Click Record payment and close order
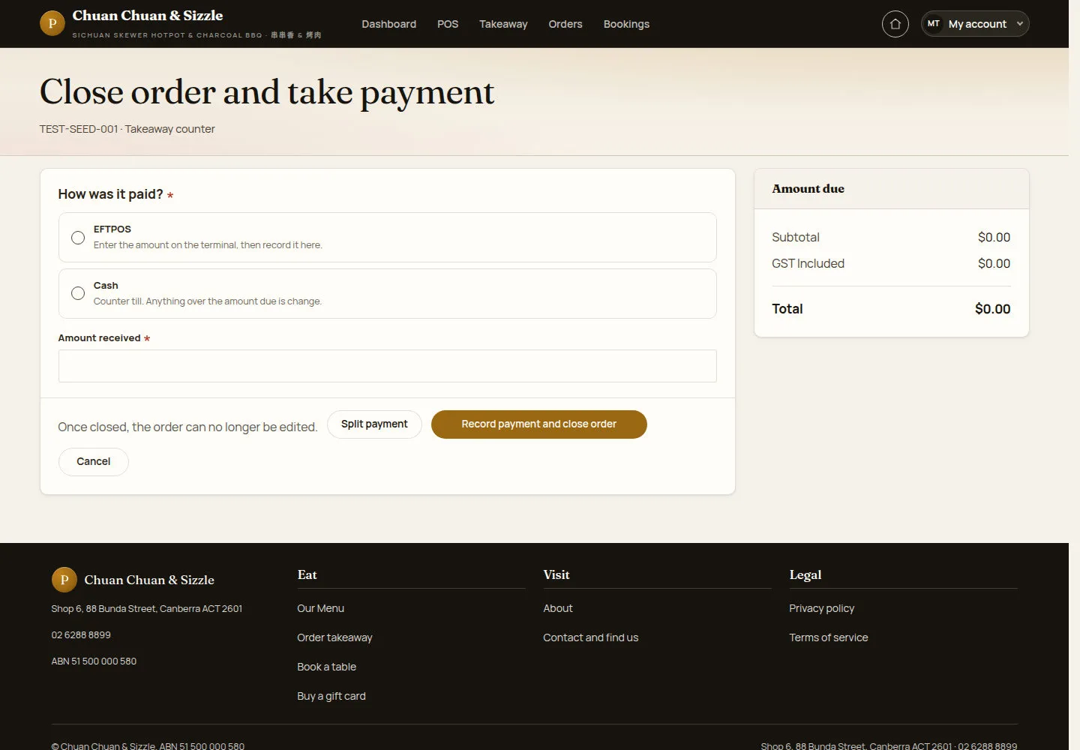1080x750 pixels. click(x=538, y=424)
